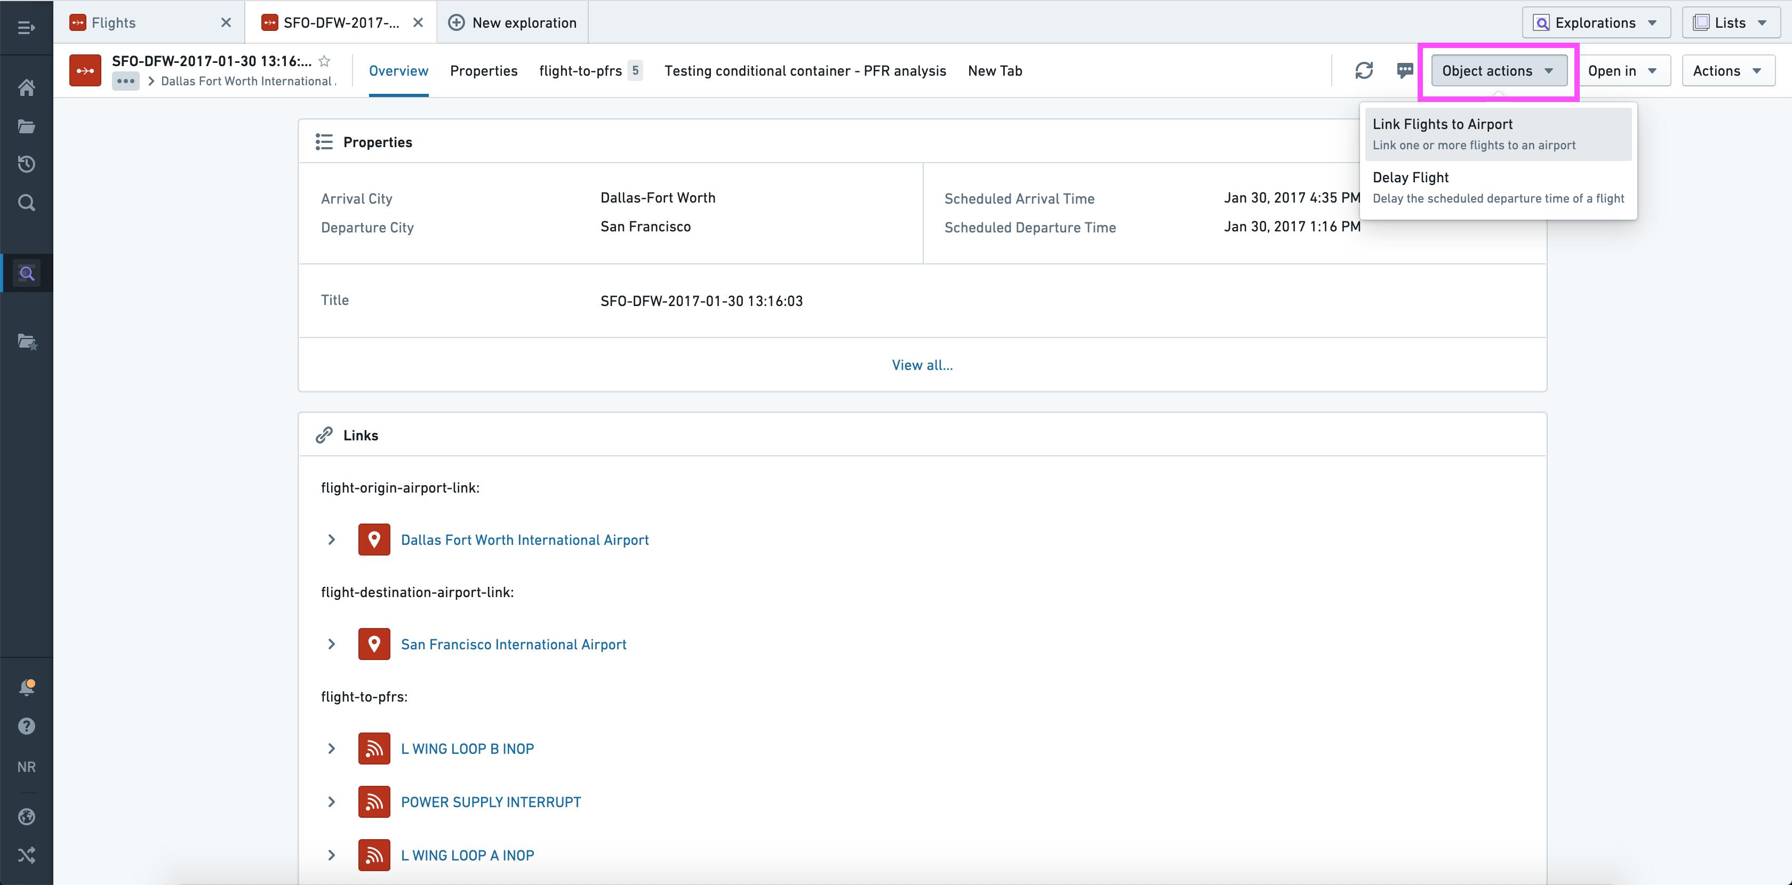Choose Delay Flight action
This screenshot has width=1792, height=885.
coord(1498,188)
